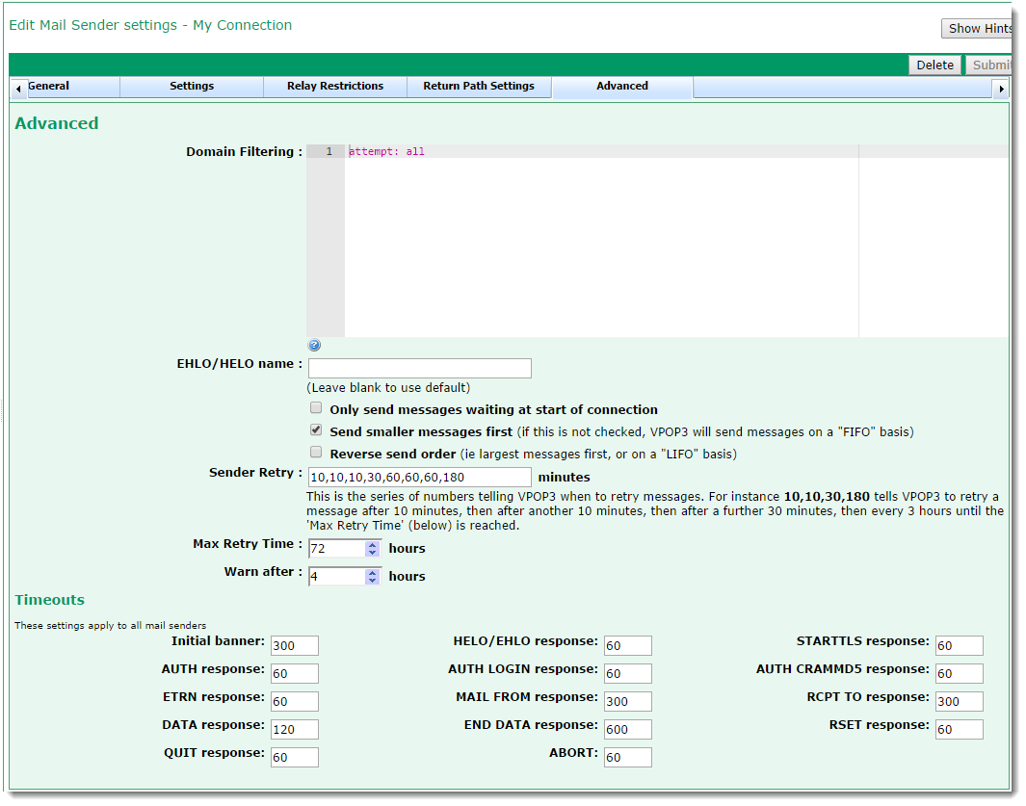
Task: Uncheck Send smaller messages first
Action: pos(316,430)
